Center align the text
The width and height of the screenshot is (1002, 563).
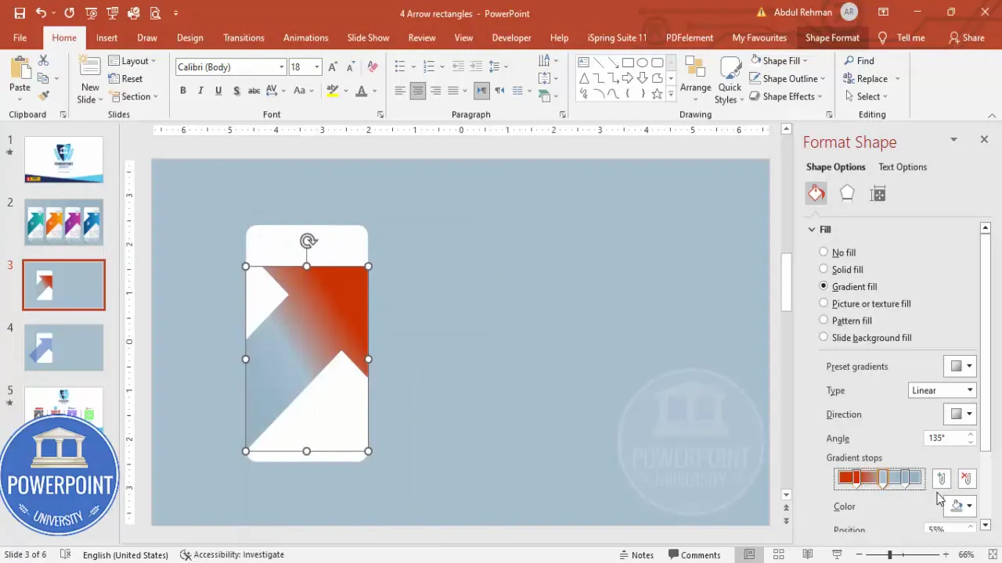pos(418,91)
